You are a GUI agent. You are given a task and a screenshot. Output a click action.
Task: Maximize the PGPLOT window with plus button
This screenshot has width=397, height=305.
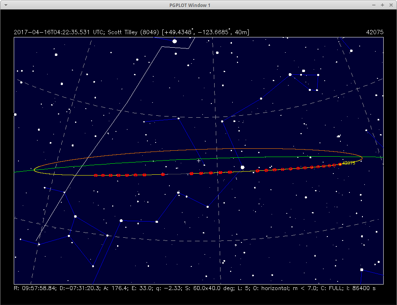coord(382,5)
